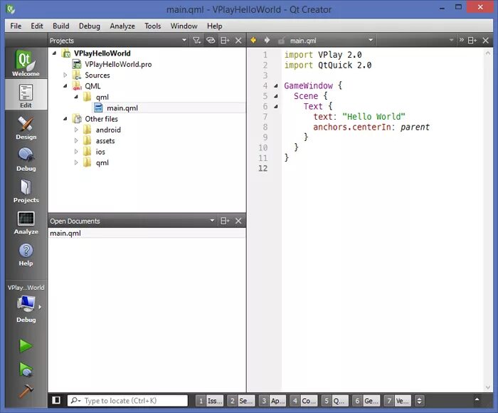Build the project with the hammer icon
The width and height of the screenshot is (498, 413).
[26, 391]
